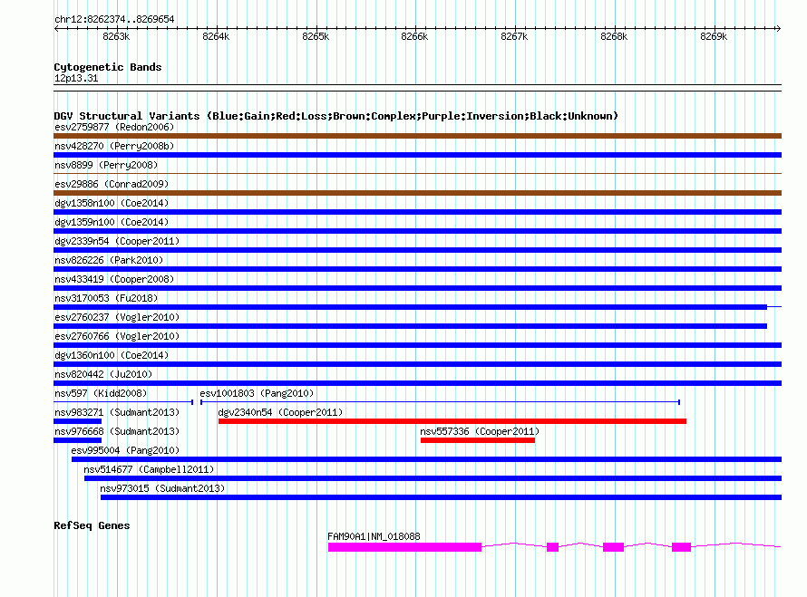Click the chr12:8262374..8269654 region label
Image resolution: width=807 pixels, height=597 pixels.
(114, 19)
